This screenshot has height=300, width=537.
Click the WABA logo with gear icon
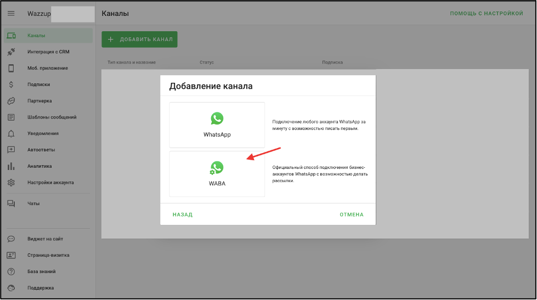click(x=217, y=168)
